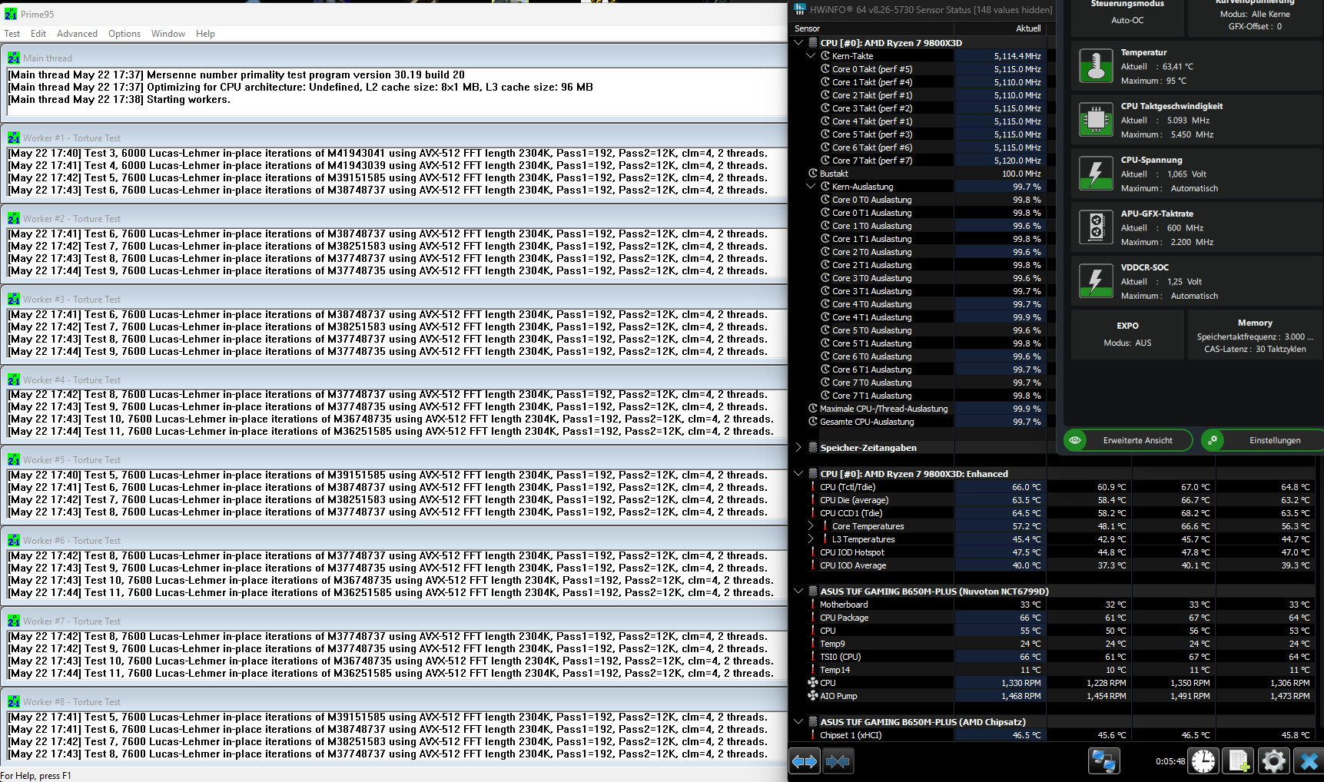Collapse the Kern-Takte tree node
This screenshot has height=782, width=1324.
coord(811,55)
